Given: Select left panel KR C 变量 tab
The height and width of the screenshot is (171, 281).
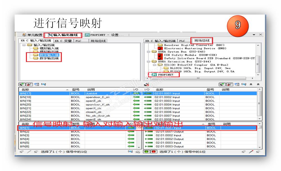Looking at the screenshot, I should (x=63, y=41).
